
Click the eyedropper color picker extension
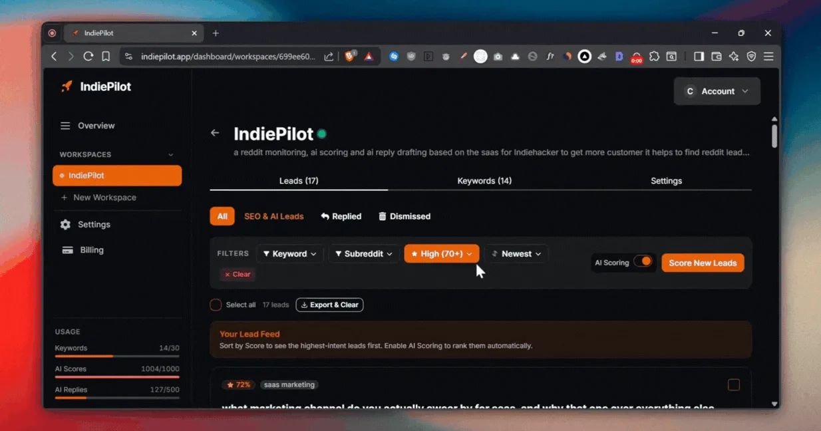pos(463,57)
